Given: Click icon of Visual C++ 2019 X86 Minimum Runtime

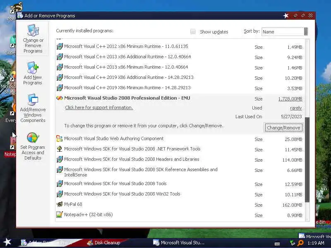Looking at the screenshot, I should tap(60, 88).
